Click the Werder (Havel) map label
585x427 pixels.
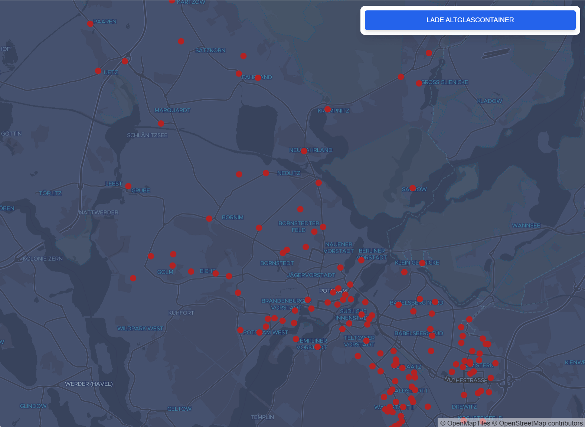(x=89, y=384)
